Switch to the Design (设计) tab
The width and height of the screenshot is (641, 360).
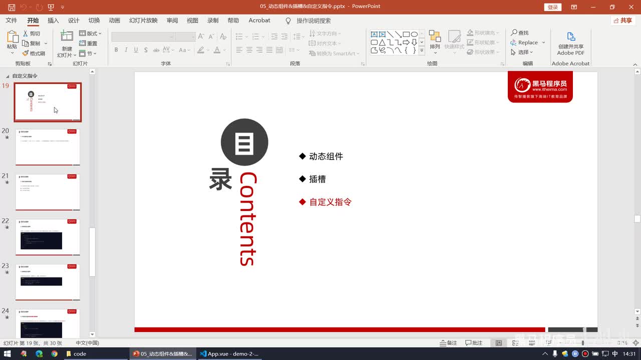(x=74, y=20)
